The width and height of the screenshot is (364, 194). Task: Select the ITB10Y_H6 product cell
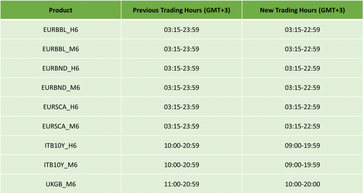tap(60, 146)
